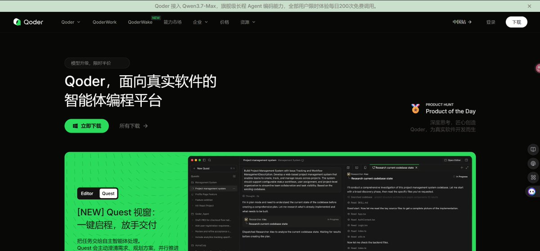Screen dimensions: 540x251
Task: Open the chat bot assistant icon
Action: [532, 192]
